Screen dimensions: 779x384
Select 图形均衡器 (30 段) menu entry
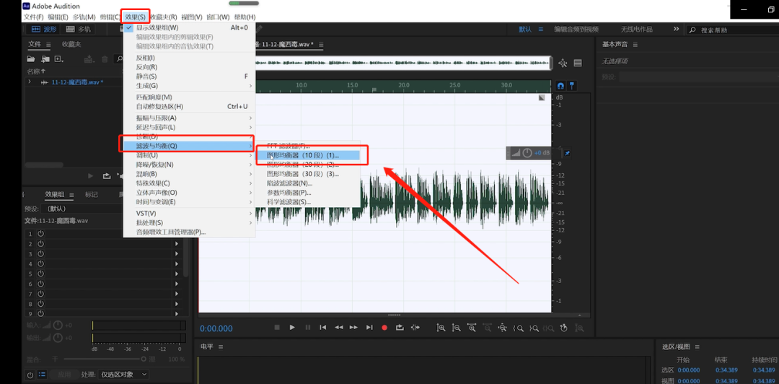click(x=307, y=174)
